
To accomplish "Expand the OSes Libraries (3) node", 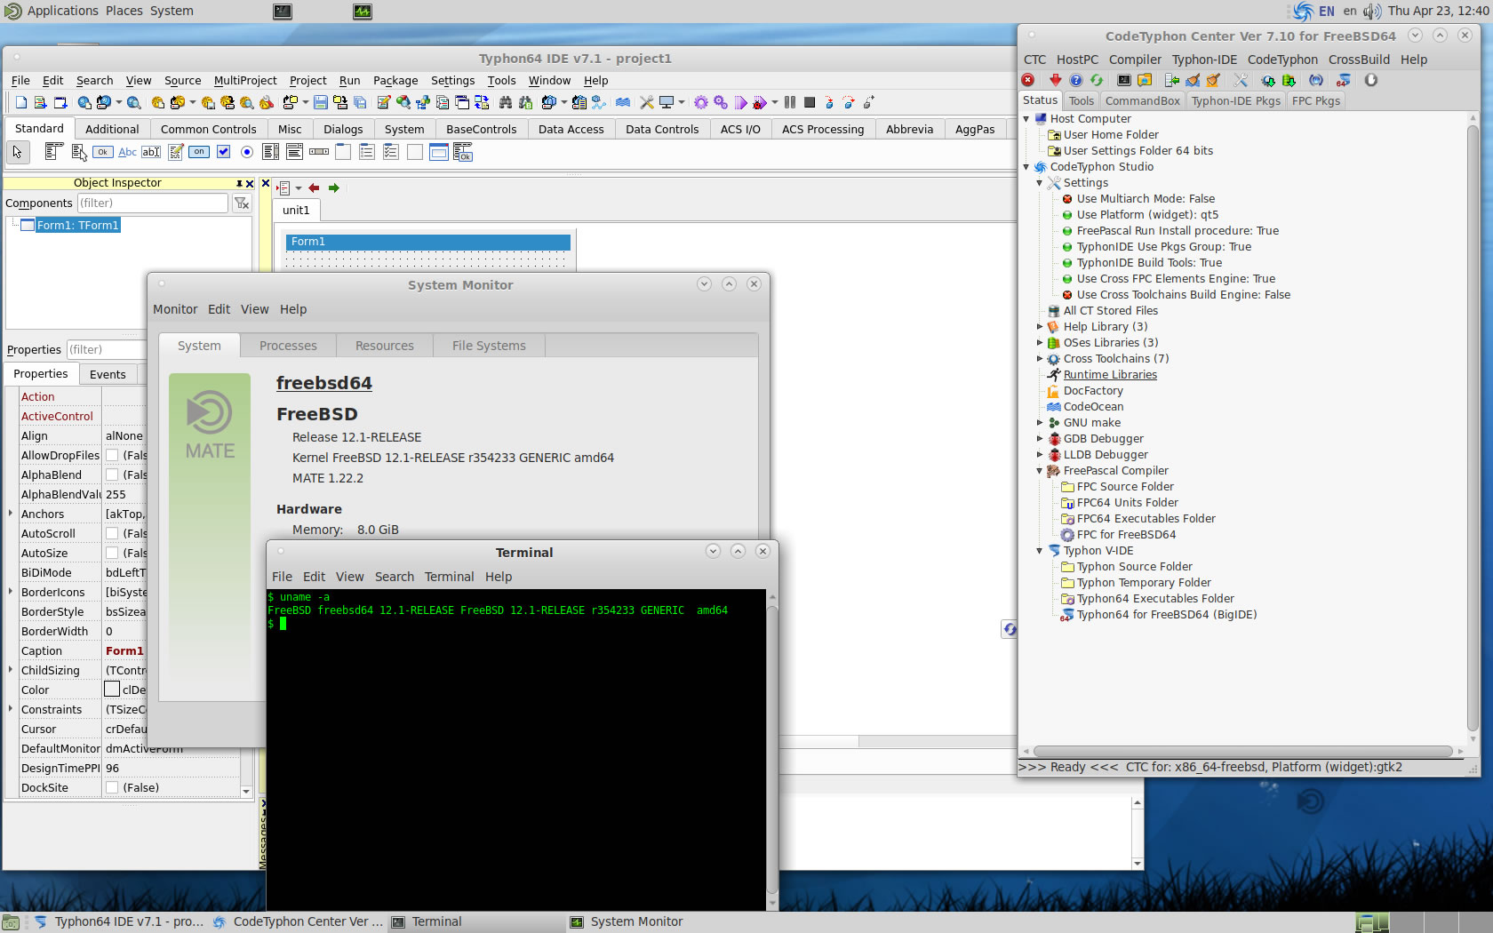I will click(1040, 342).
